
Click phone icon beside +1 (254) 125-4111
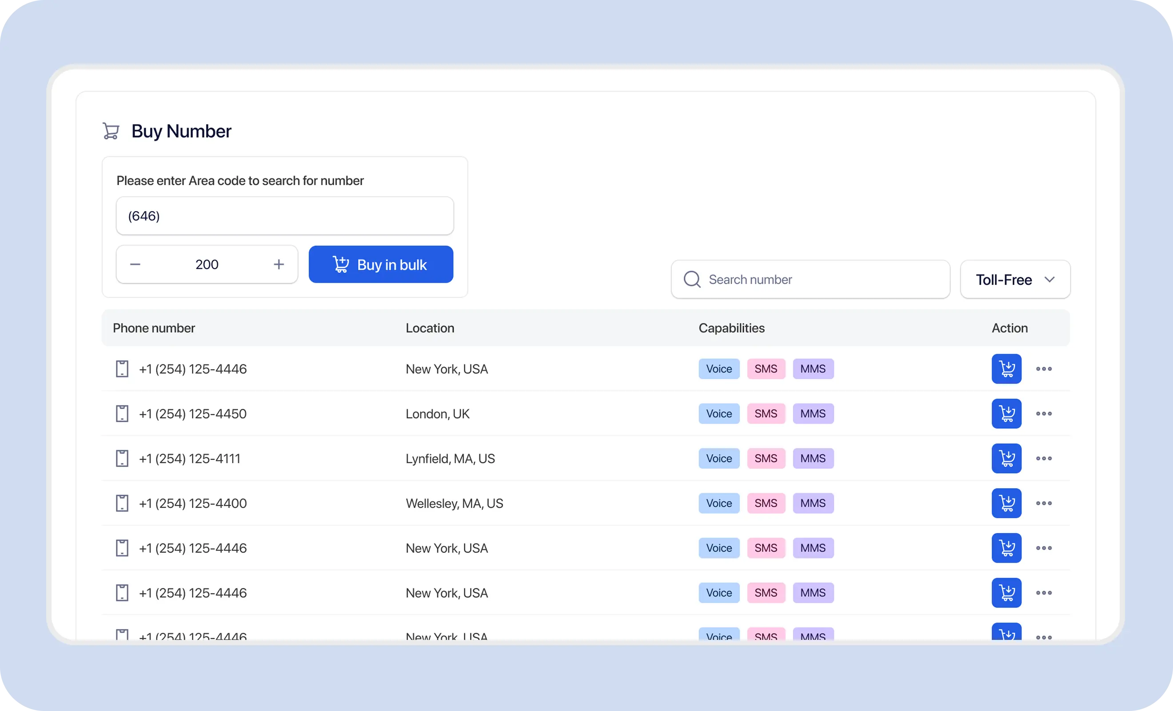pos(122,458)
